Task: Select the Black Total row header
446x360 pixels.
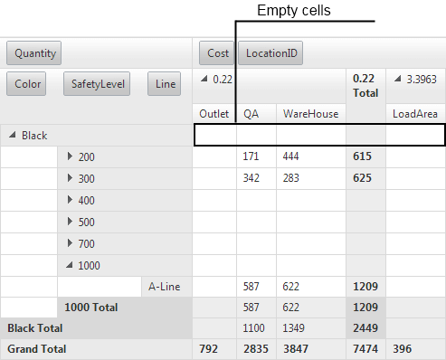Action: click(96, 328)
